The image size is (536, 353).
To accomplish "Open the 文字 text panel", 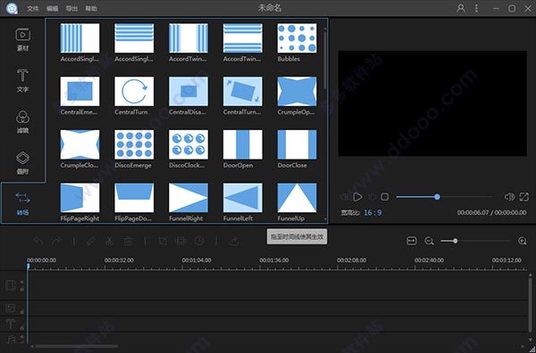I will [22, 80].
